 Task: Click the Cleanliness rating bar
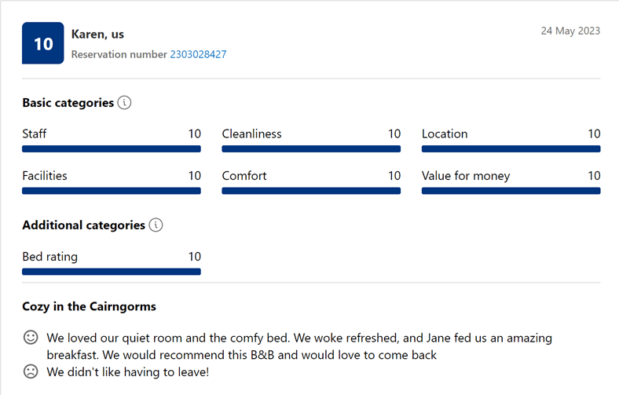(311, 148)
